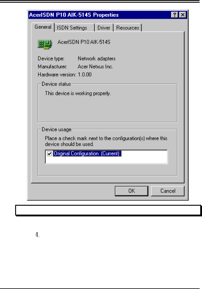This screenshot has width=202, height=289.
Task: Click the Acer Netxus Inc. manufacturer value
Action: [x=95, y=66]
